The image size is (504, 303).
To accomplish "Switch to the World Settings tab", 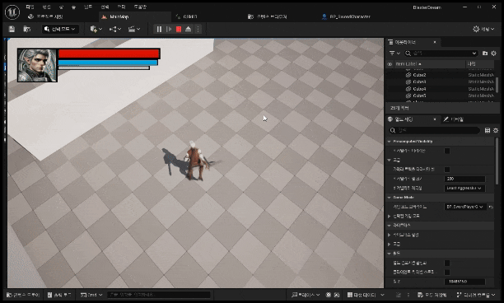I will (404, 119).
